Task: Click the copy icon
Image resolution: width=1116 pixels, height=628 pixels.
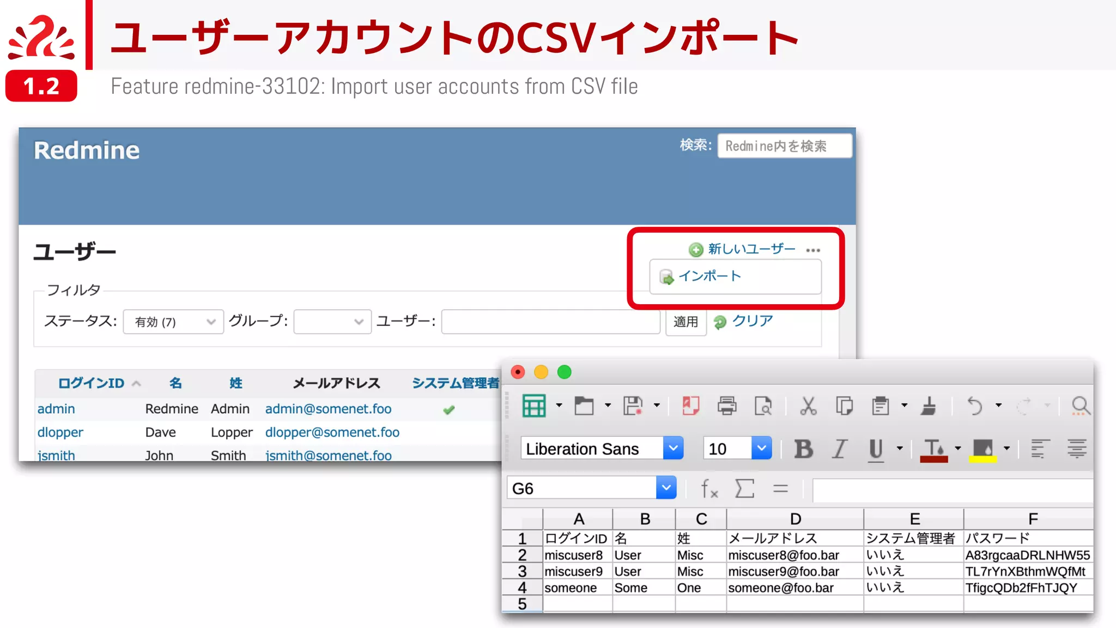Action: click(x=844, y=406)
